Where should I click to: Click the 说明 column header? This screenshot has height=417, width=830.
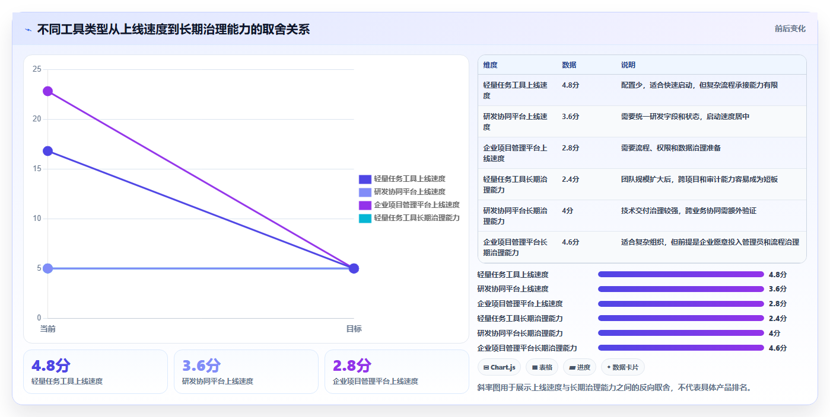[x=628, y=65]
